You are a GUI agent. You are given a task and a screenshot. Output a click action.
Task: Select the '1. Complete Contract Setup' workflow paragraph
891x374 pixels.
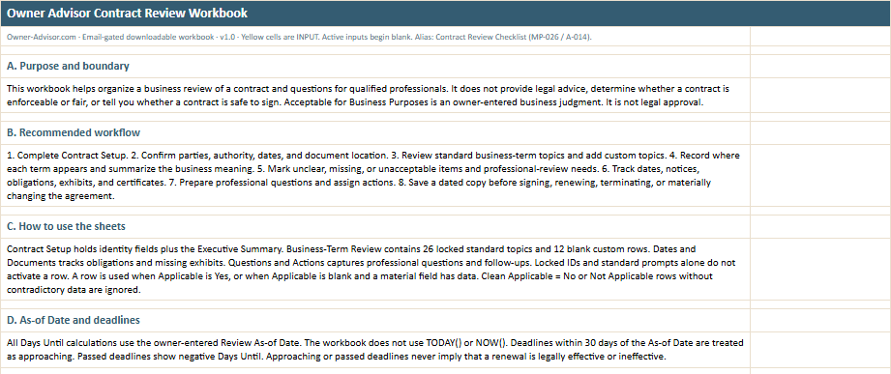(375, 175)
